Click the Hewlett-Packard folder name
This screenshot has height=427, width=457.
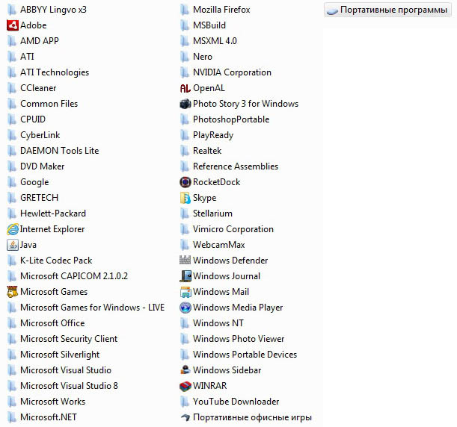coord(53,213)
